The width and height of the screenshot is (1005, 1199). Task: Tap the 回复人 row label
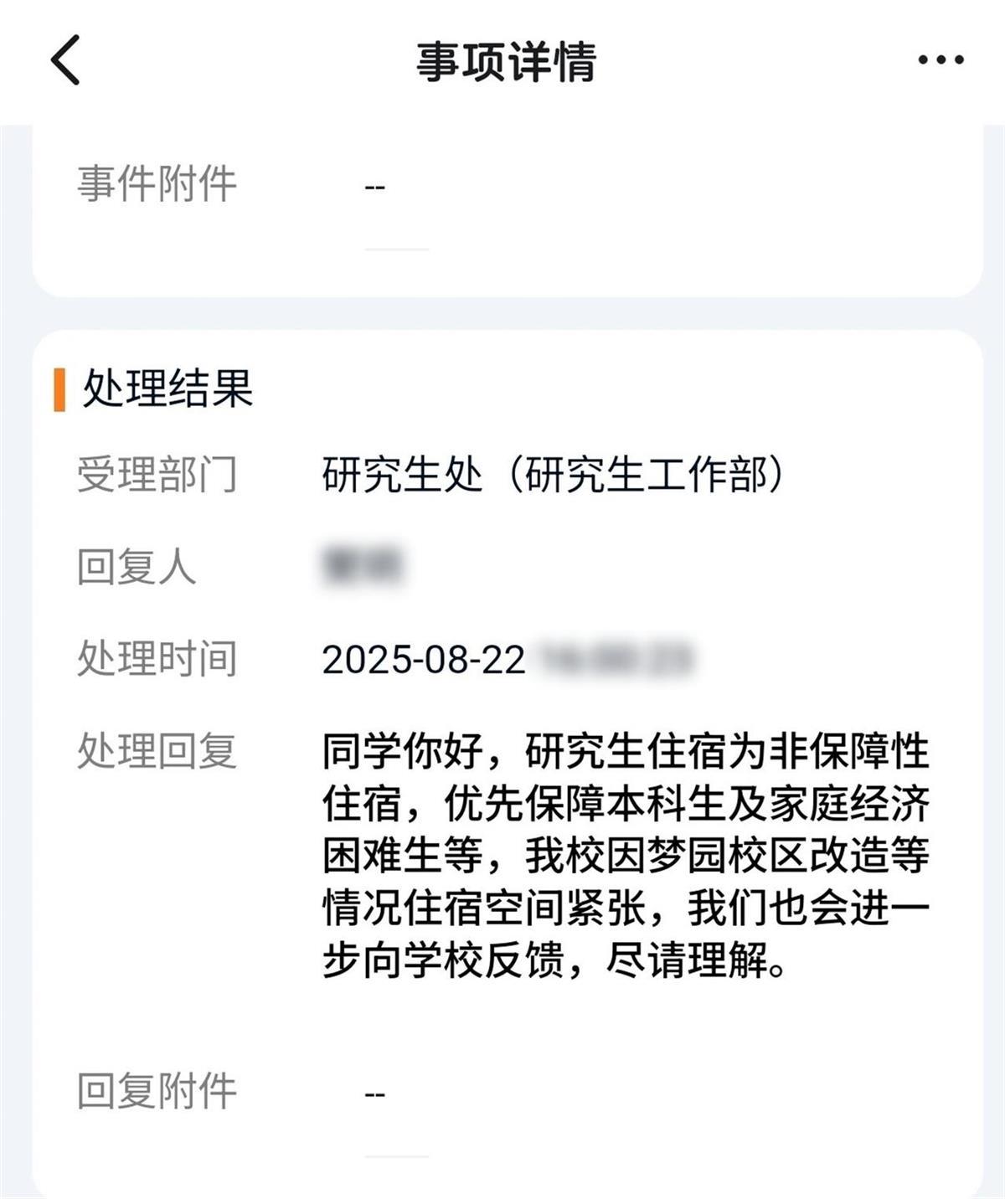point(138,569)
